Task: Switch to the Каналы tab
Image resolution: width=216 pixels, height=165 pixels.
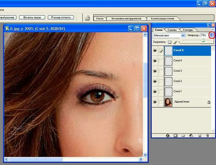Action: coord(172,30)
